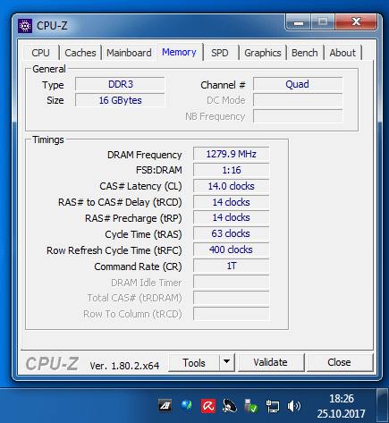Image resolution: width=389 pixels, height=423 pixels.
Task: Switch to the CPU tab
Action: click(x=40, y=53)
